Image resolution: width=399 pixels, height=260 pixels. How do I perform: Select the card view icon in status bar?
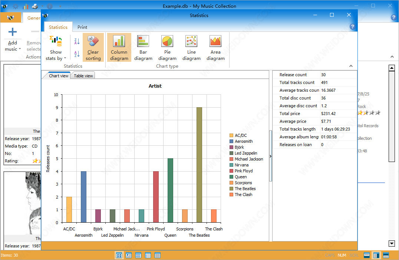pos(129,255)
